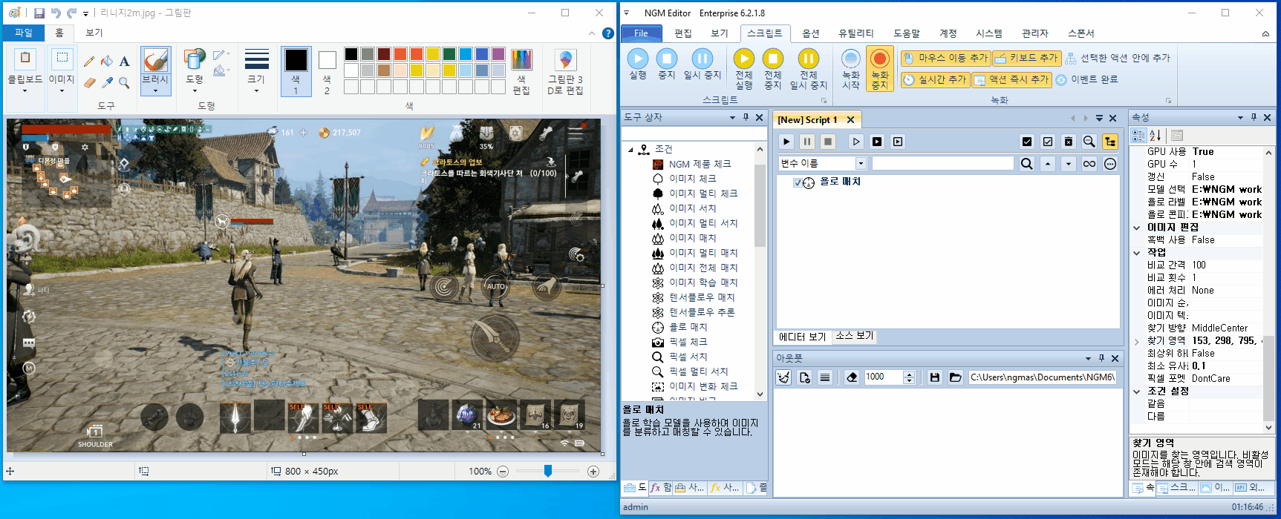The width and height of the screenshot is (1281, 519).
Task: Select 텐서플로우 매치 in toolbox tree
Action: (702, 297)
